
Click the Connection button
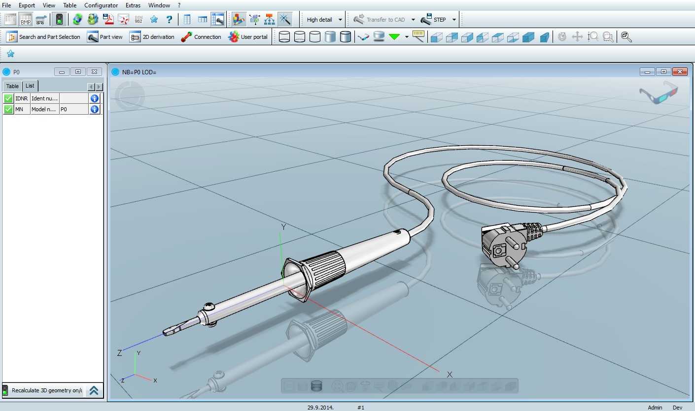[201, 37]
